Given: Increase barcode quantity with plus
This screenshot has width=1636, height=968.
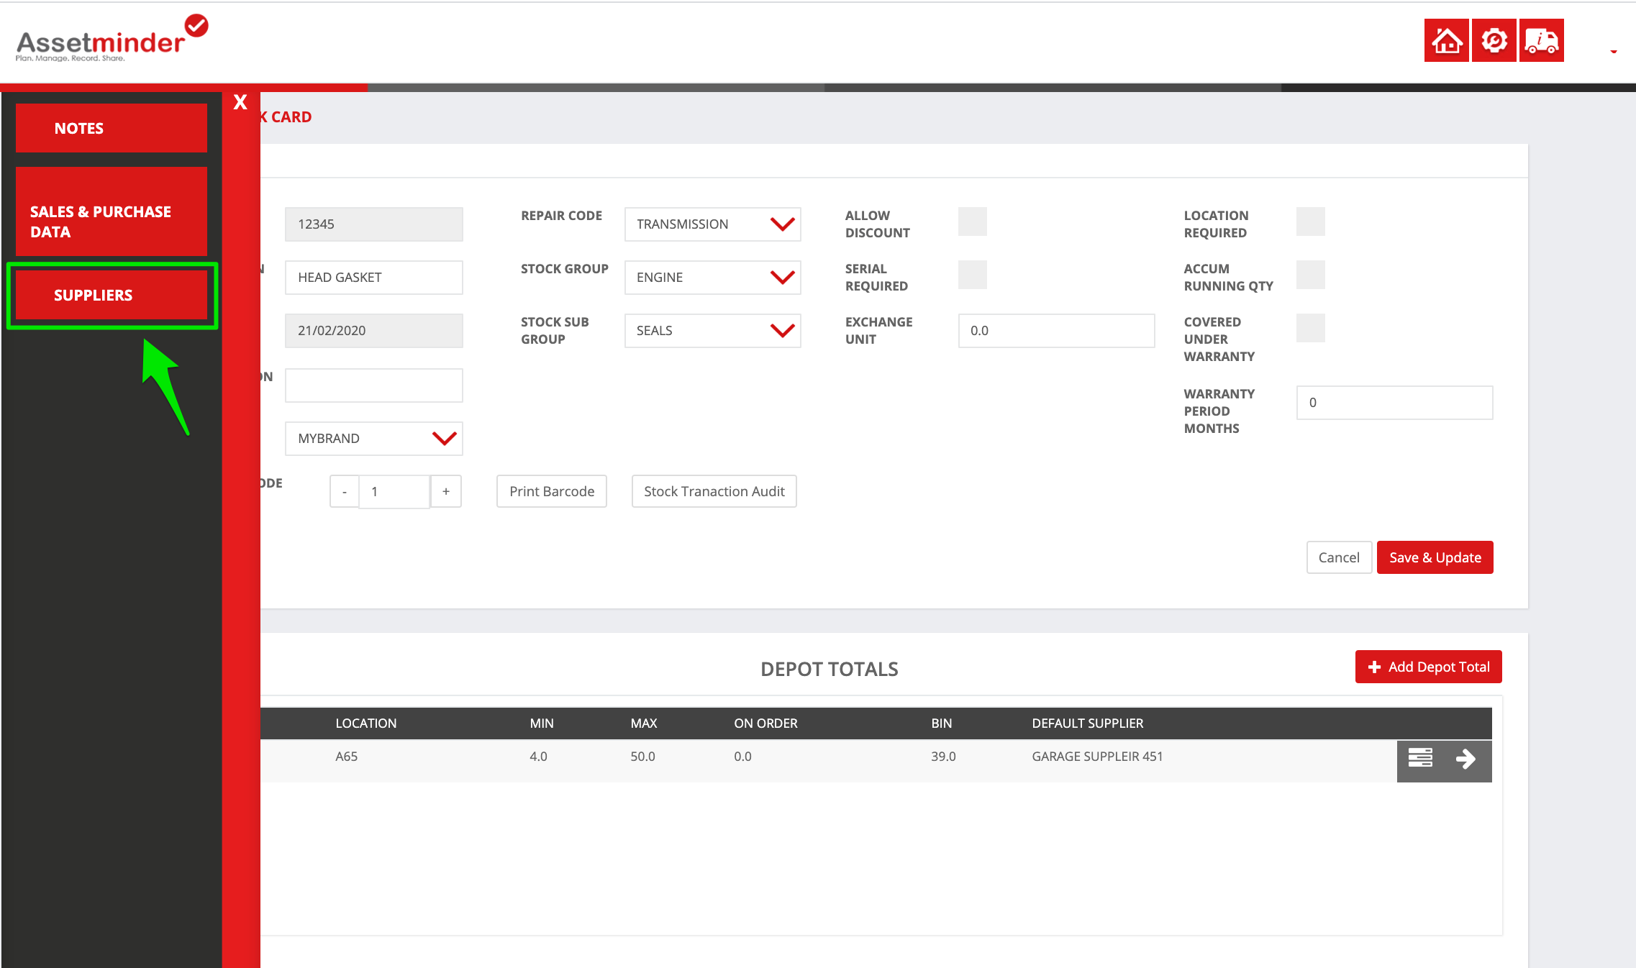Looking at the screenshot, I should (x=446, y=492).
